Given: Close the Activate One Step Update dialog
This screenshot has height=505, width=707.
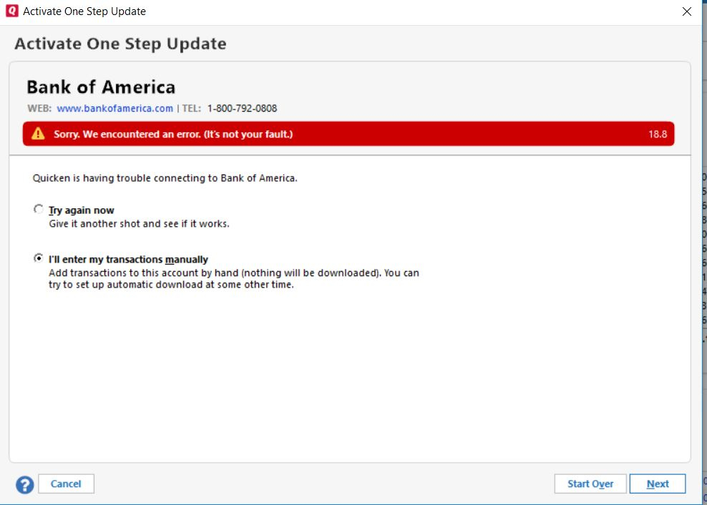Looking at the screenshot, I should [687, 11].
